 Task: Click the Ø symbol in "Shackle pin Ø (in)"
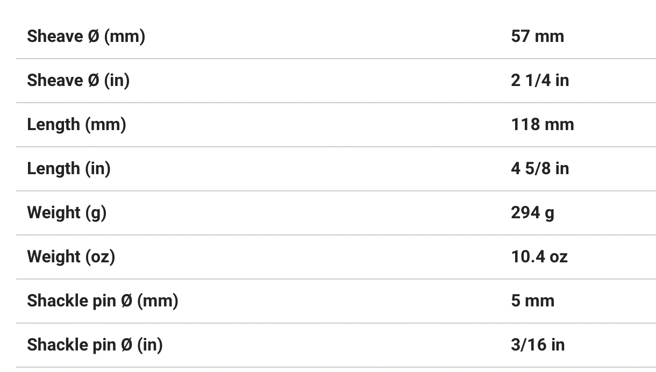(x=126, y=345)
